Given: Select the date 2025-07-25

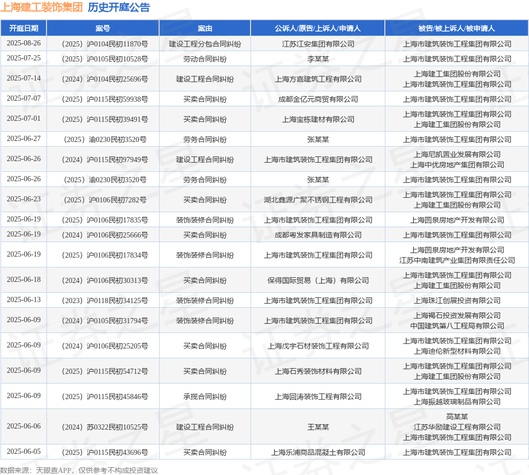Looking at the screenshot, I should tap(24, 58).
